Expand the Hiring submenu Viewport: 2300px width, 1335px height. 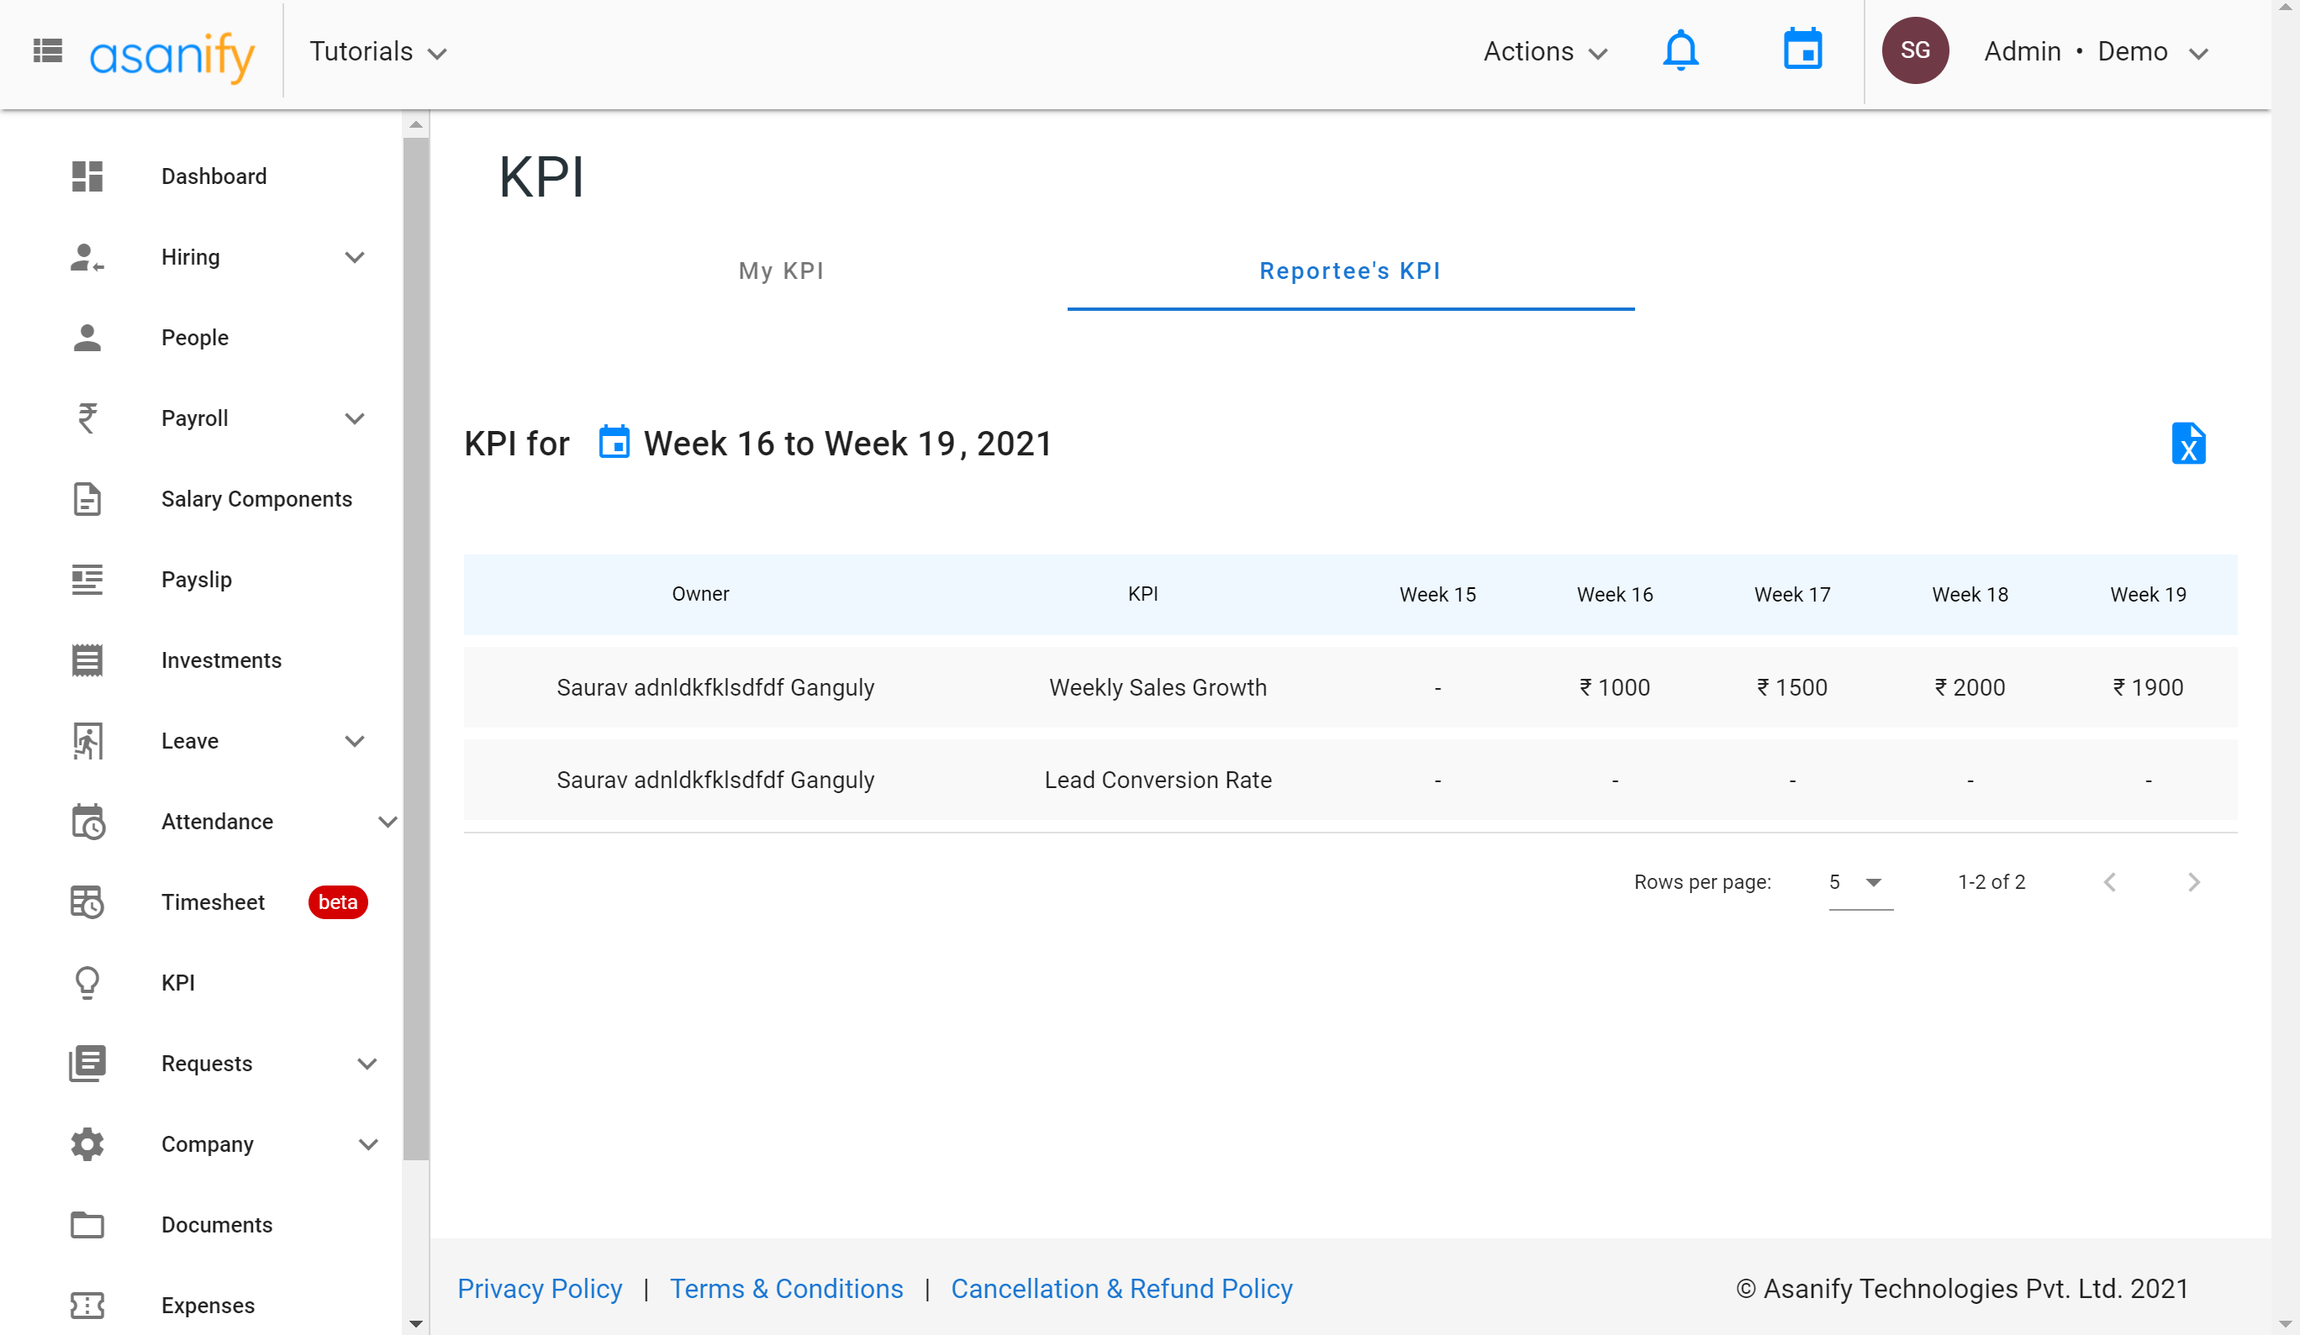354,257
